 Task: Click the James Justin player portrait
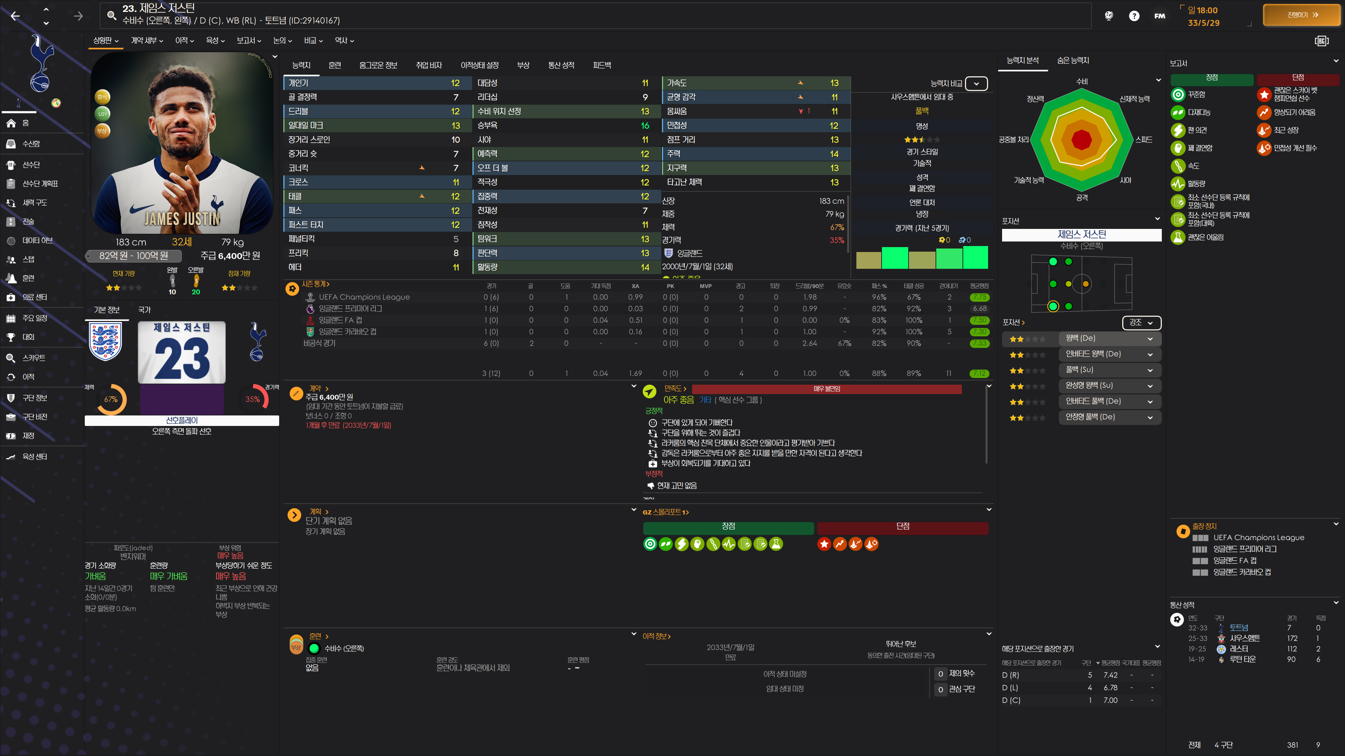click(182, 143)
